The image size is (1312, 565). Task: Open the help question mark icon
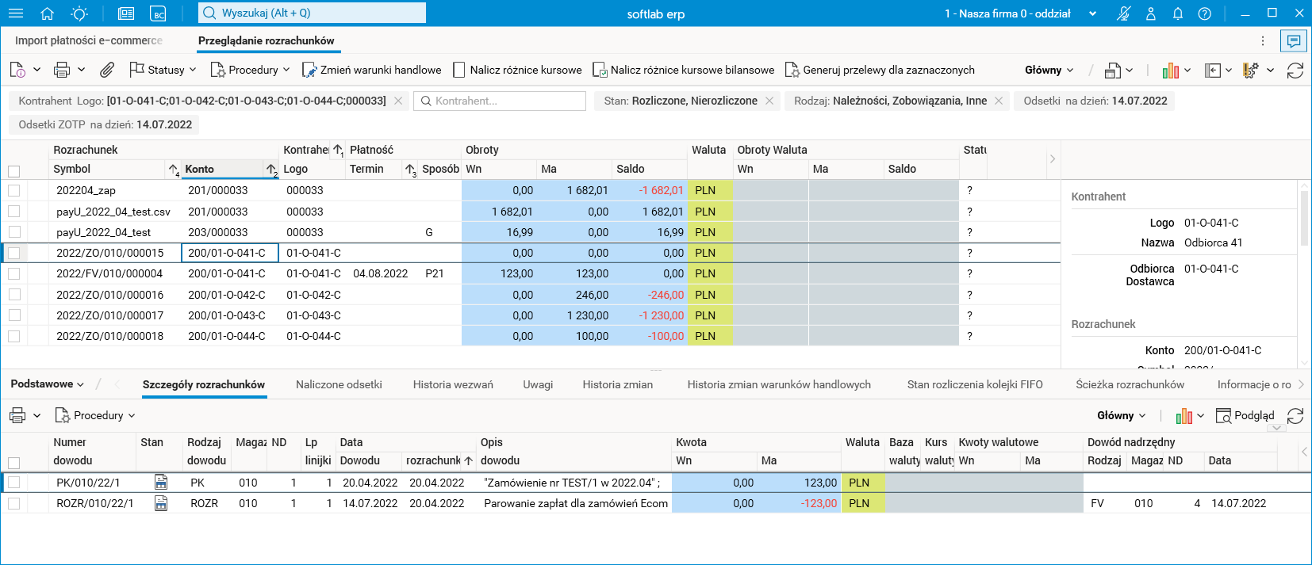pos(1205,13)
